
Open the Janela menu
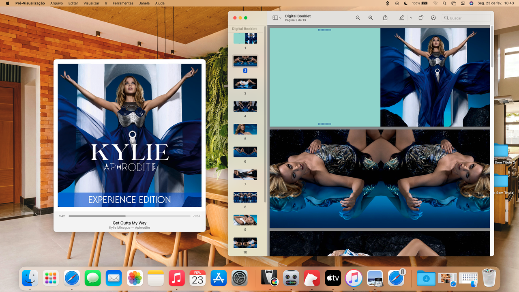(144, 3)
